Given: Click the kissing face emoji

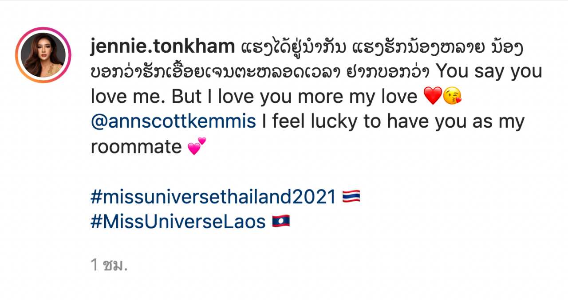Looking at the screenshot, I should point(453,97).
